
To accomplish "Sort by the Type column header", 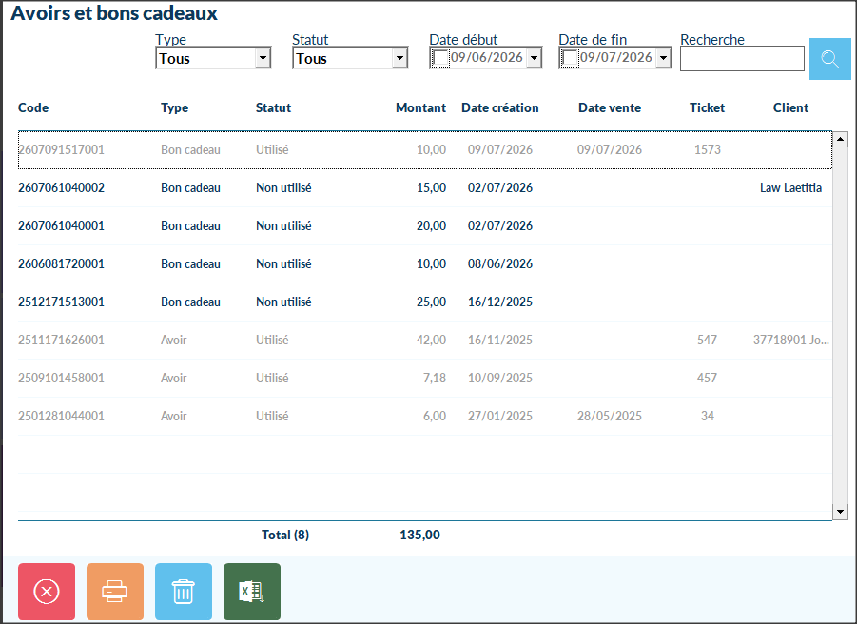I will coord(174,107).
